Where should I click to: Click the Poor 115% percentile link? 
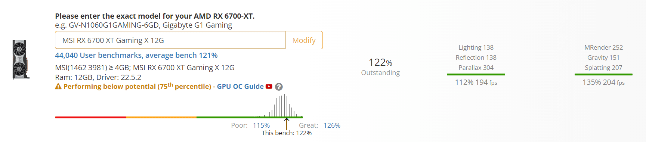261,125
